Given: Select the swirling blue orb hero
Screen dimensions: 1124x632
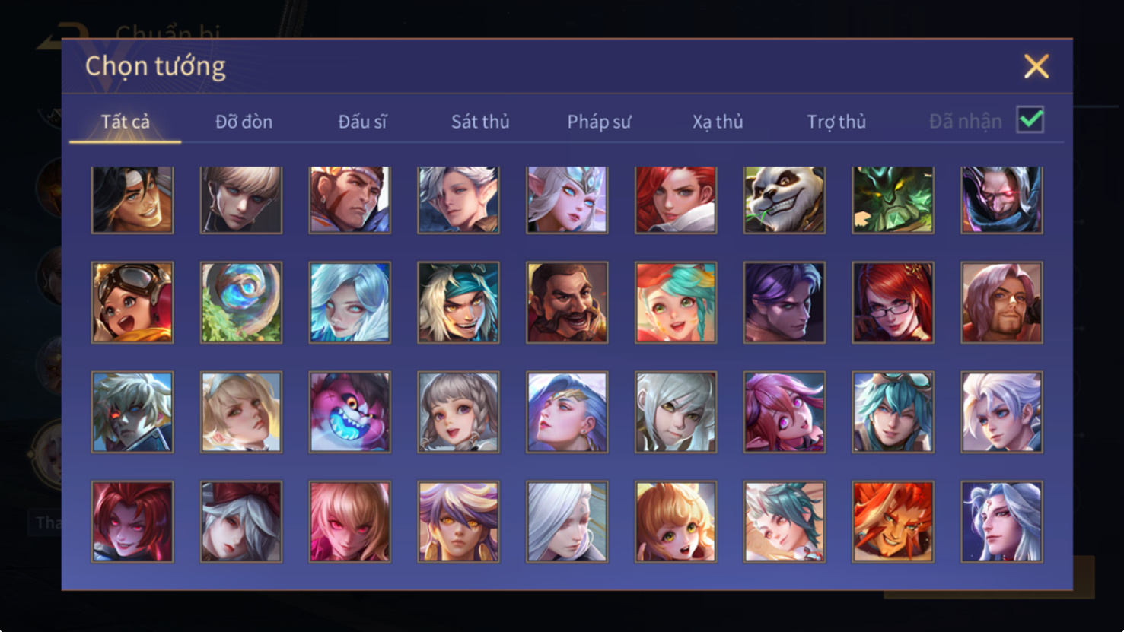Looking at the screenshot, I should pos(241,303).
